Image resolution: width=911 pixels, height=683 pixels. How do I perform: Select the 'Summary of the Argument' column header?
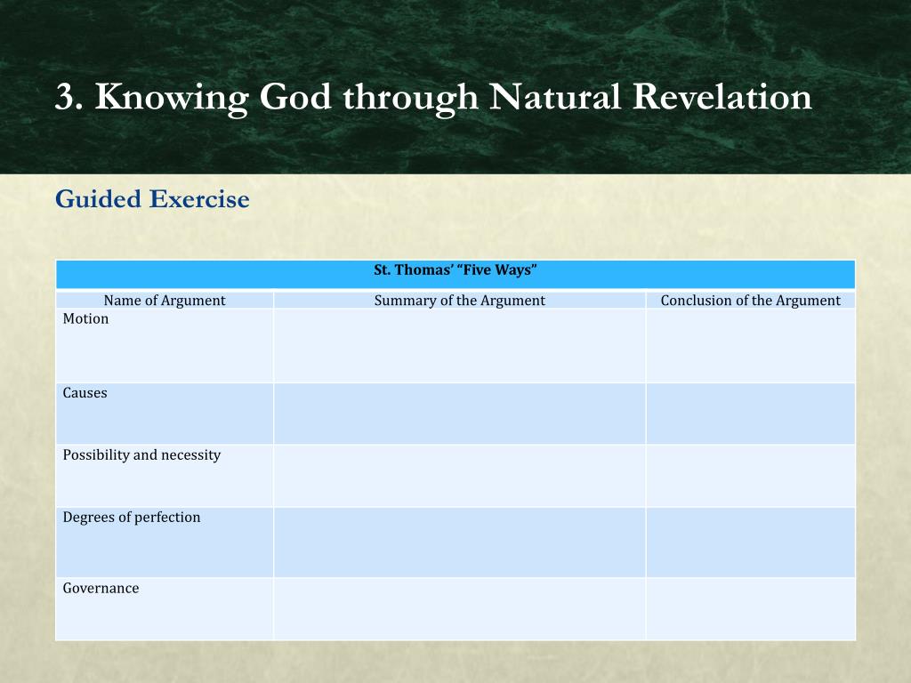click(460, 301)
